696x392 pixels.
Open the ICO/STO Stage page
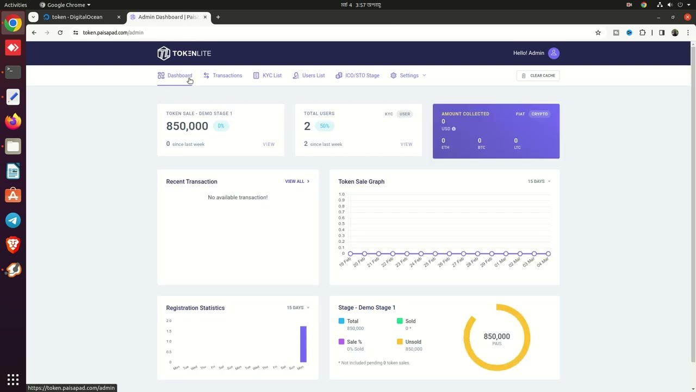tap(357, 75)
